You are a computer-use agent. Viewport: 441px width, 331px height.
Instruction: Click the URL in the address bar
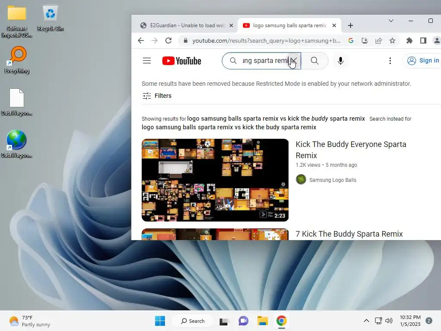(x=266, y=41)
